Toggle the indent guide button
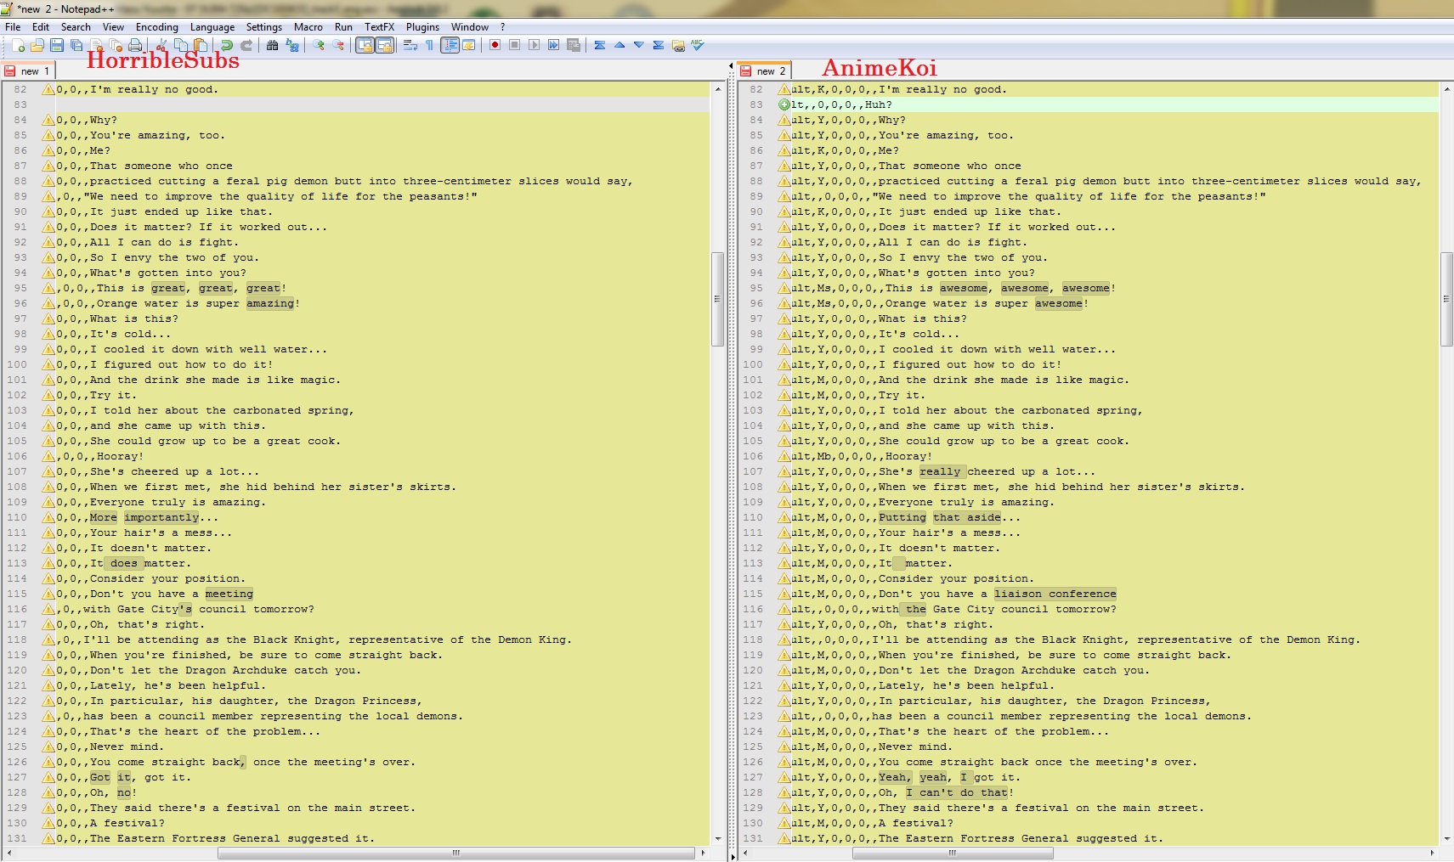This screenshot has height=862, width=1454. 450,45
